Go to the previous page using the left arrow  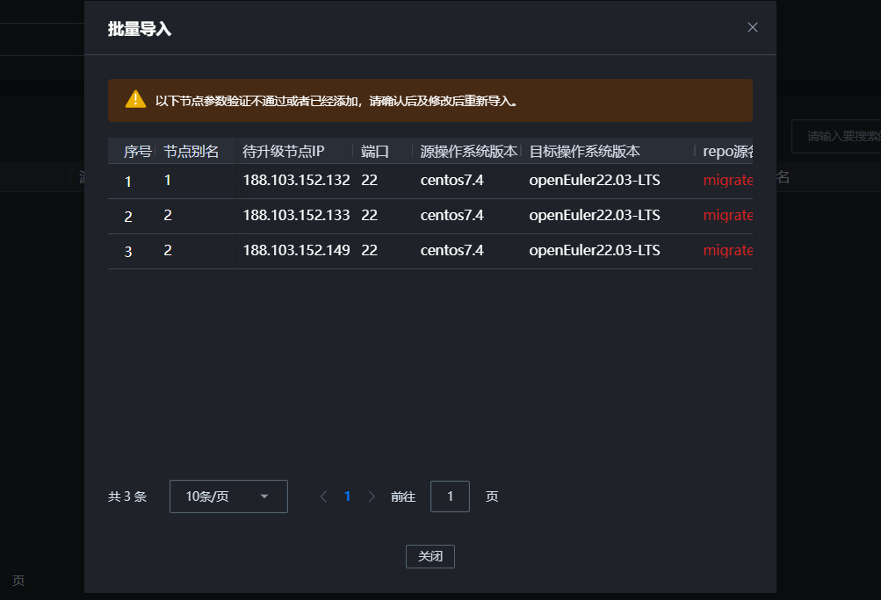click(x=323, y=496)
